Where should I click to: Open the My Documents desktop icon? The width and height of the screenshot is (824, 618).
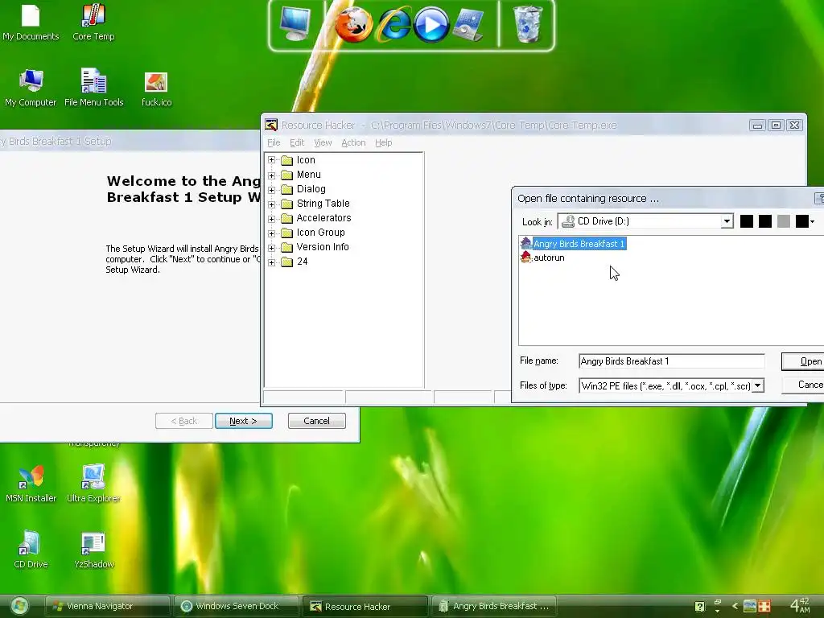pos(31,22)
